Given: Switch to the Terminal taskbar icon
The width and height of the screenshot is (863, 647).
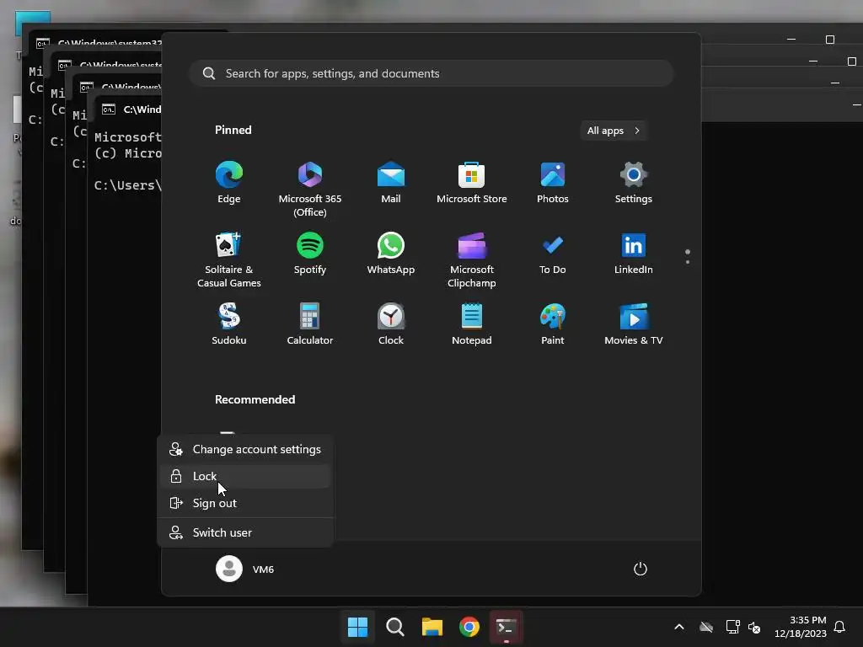Looking at the screenshot, I should click(x=507, y=627).
